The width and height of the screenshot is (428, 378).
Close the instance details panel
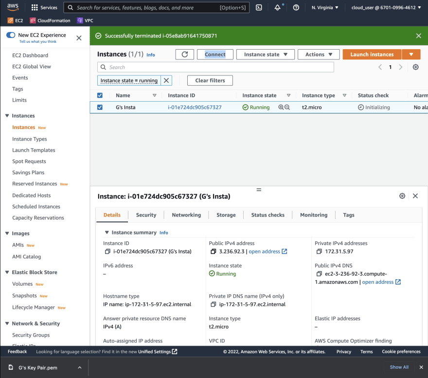pyautogui.click(x=415, y=196)
